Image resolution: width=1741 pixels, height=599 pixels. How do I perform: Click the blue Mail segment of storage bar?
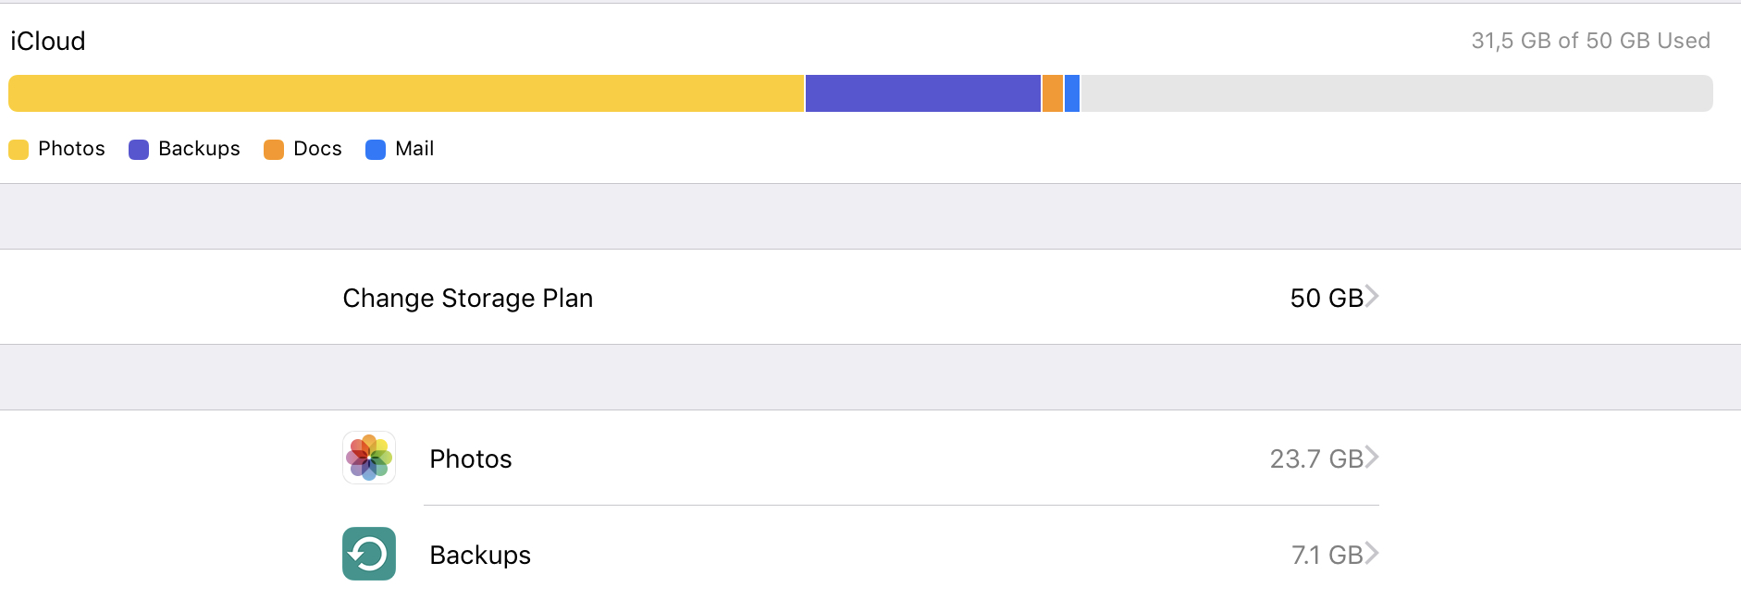1072,93
